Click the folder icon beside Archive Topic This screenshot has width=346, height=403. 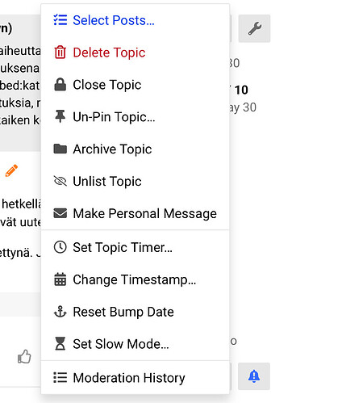[60, 149]
